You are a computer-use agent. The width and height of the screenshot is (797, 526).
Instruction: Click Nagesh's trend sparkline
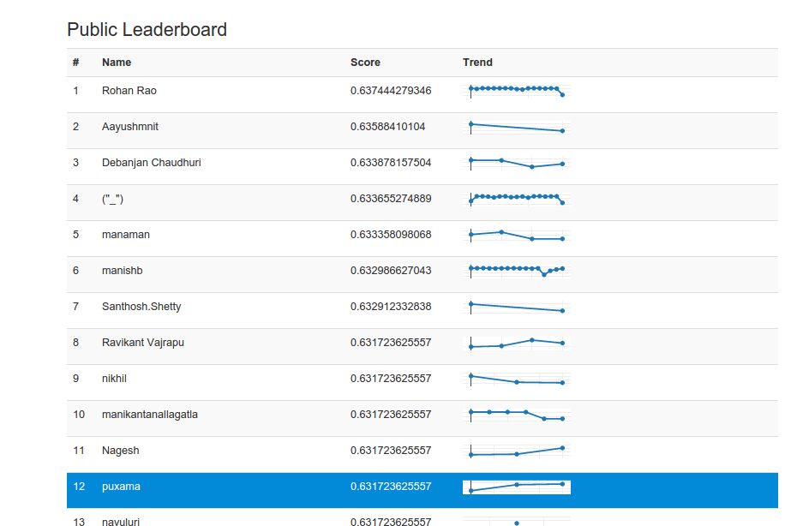[517, 451]
